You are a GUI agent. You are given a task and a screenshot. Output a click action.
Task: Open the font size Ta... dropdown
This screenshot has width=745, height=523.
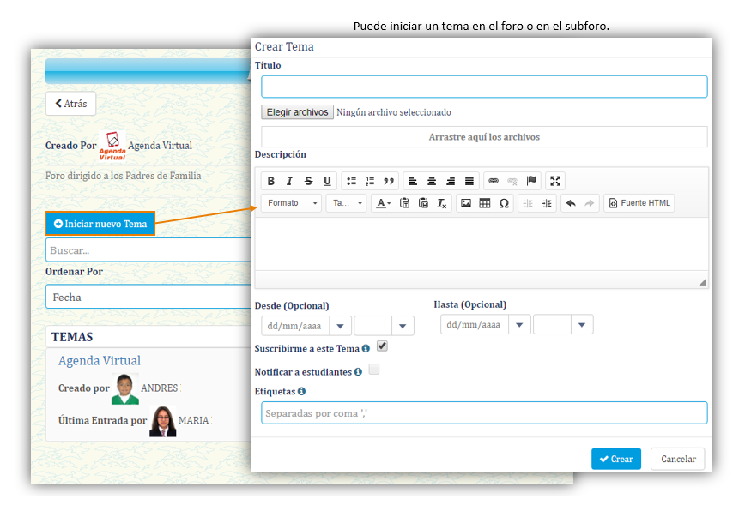tap(347, 203)
